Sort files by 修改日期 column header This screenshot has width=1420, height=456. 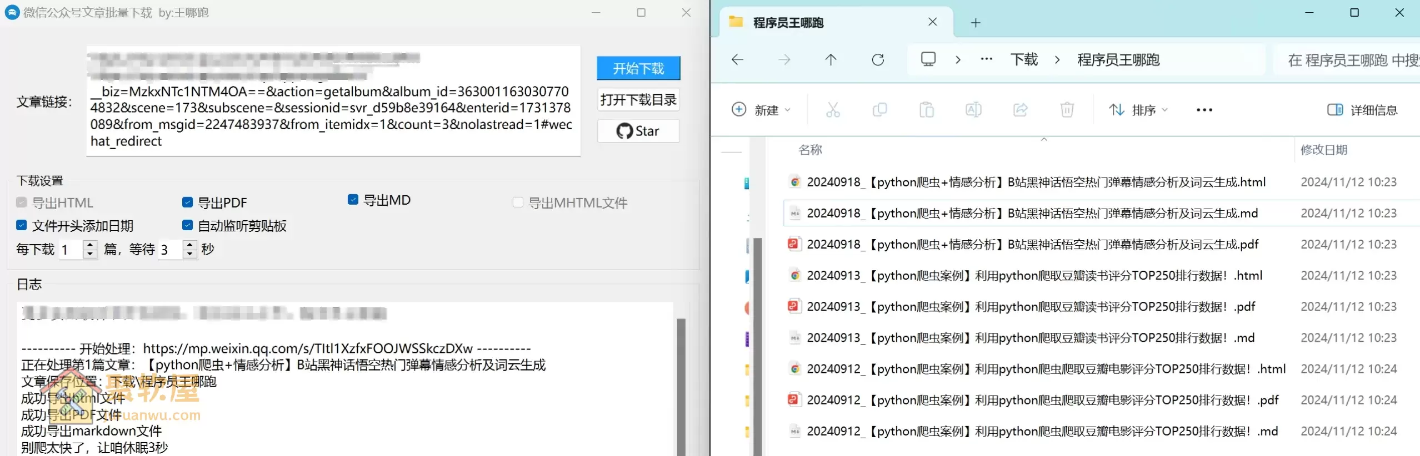pos(1324,150)
